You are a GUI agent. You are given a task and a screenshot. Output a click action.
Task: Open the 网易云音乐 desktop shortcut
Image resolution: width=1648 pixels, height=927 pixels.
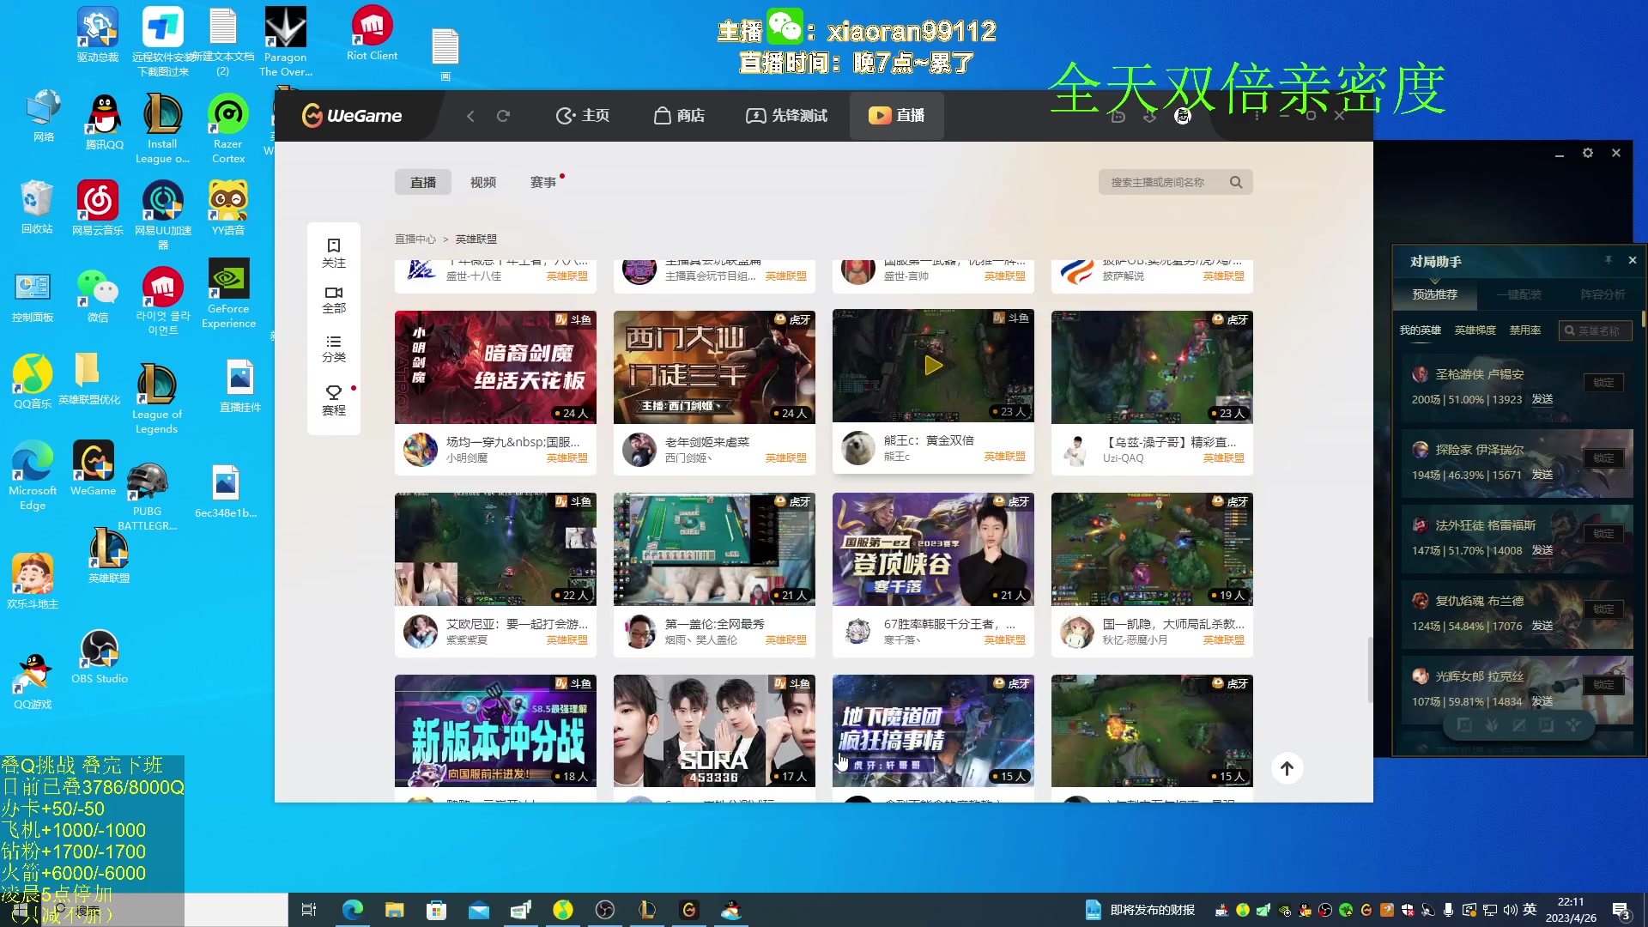click(x=98, y=209)
